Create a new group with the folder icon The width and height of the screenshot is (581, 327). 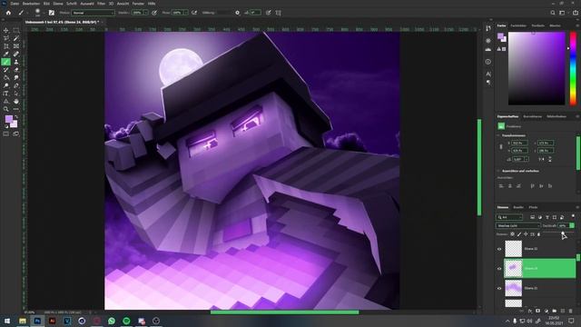tap(555, 311)
